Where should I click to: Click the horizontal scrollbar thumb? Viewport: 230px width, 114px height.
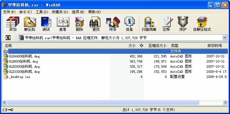[x=103, y=102]
